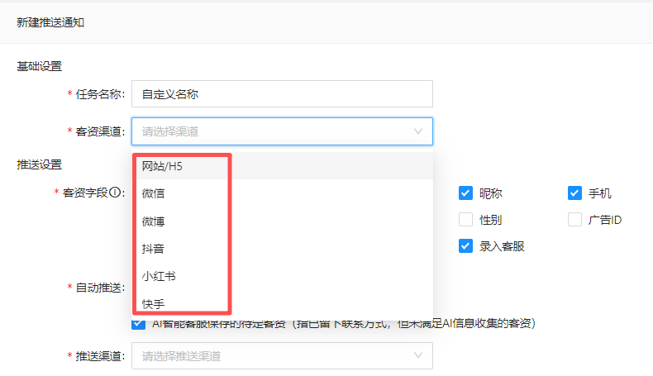Uncheck the 手机 checkbox
The image size is (653, 376).
click(575, 193)
